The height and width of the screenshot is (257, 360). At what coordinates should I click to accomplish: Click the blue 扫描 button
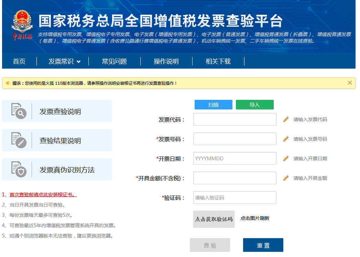click(x=213, y=105)
